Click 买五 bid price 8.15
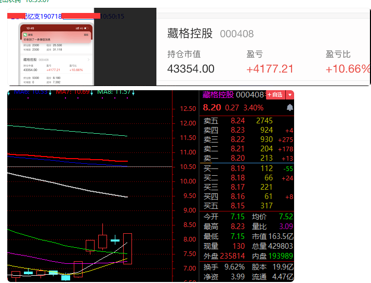The image size is (371, 283). (238, 206)
